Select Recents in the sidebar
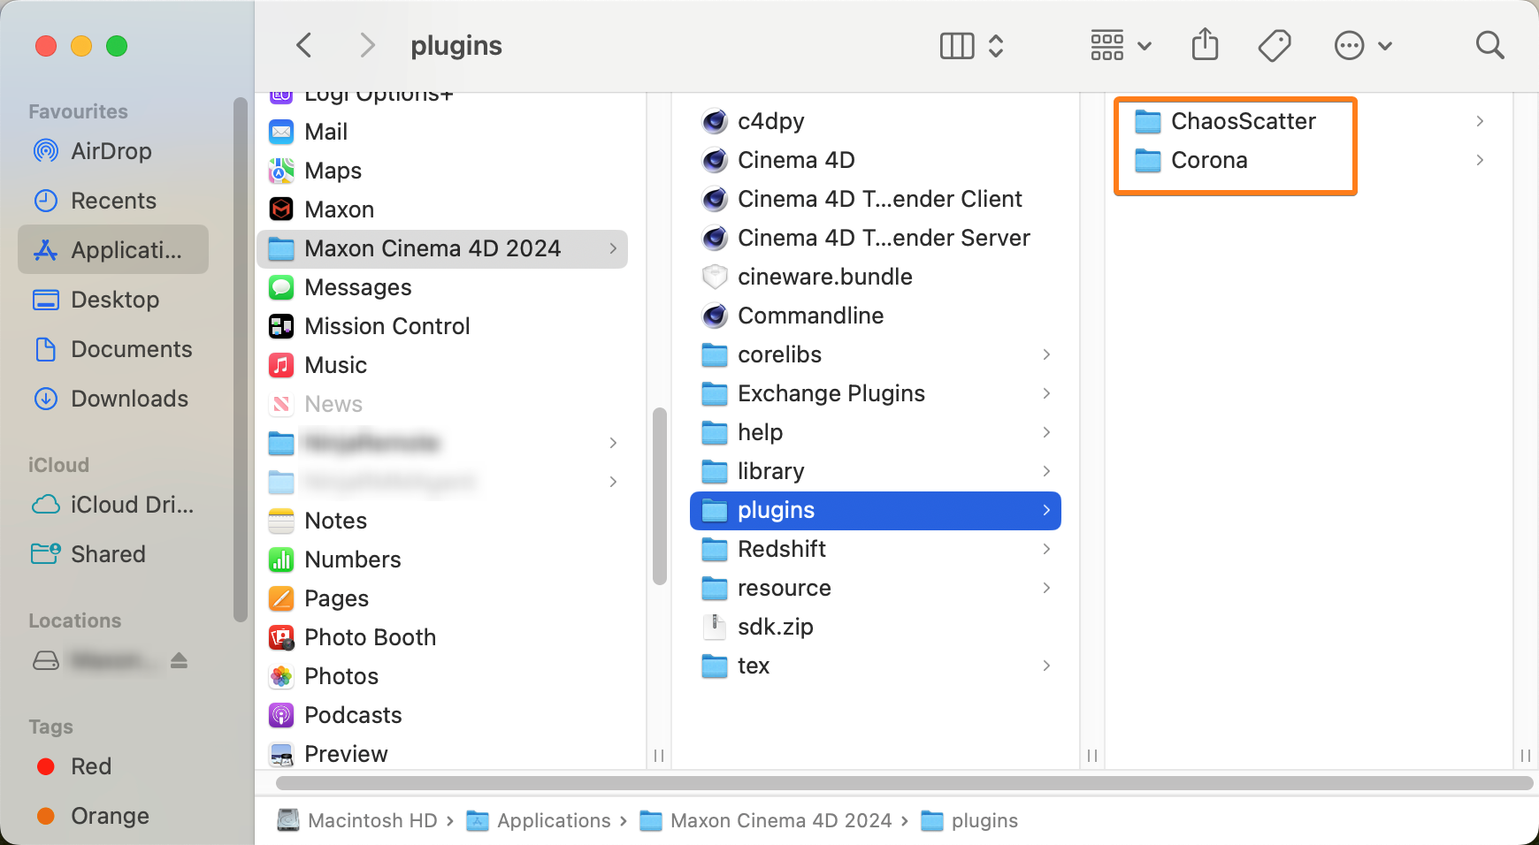Viewport: 1539px width, 845px height. pos(113,201)
